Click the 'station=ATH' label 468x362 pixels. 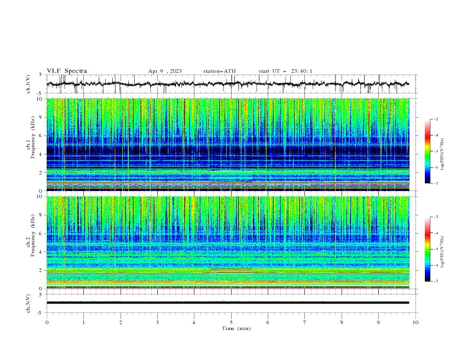(219, 71)
